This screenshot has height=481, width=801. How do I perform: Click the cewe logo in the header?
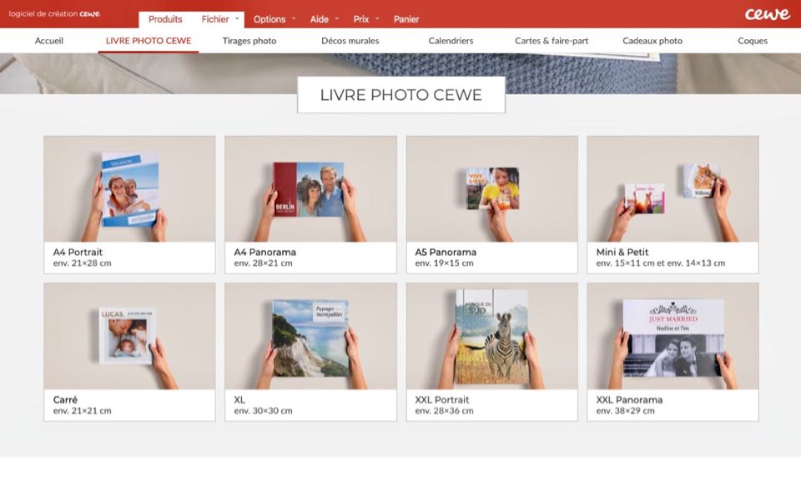click(767, 14)
